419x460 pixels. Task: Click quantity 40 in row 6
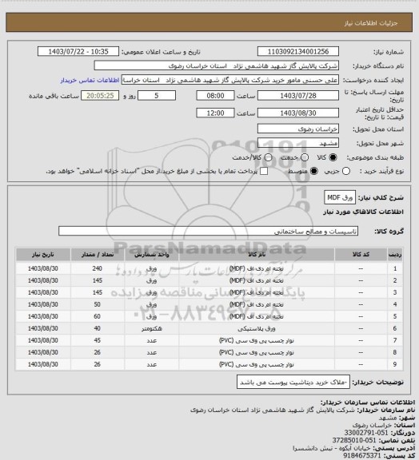click(98, 328)
